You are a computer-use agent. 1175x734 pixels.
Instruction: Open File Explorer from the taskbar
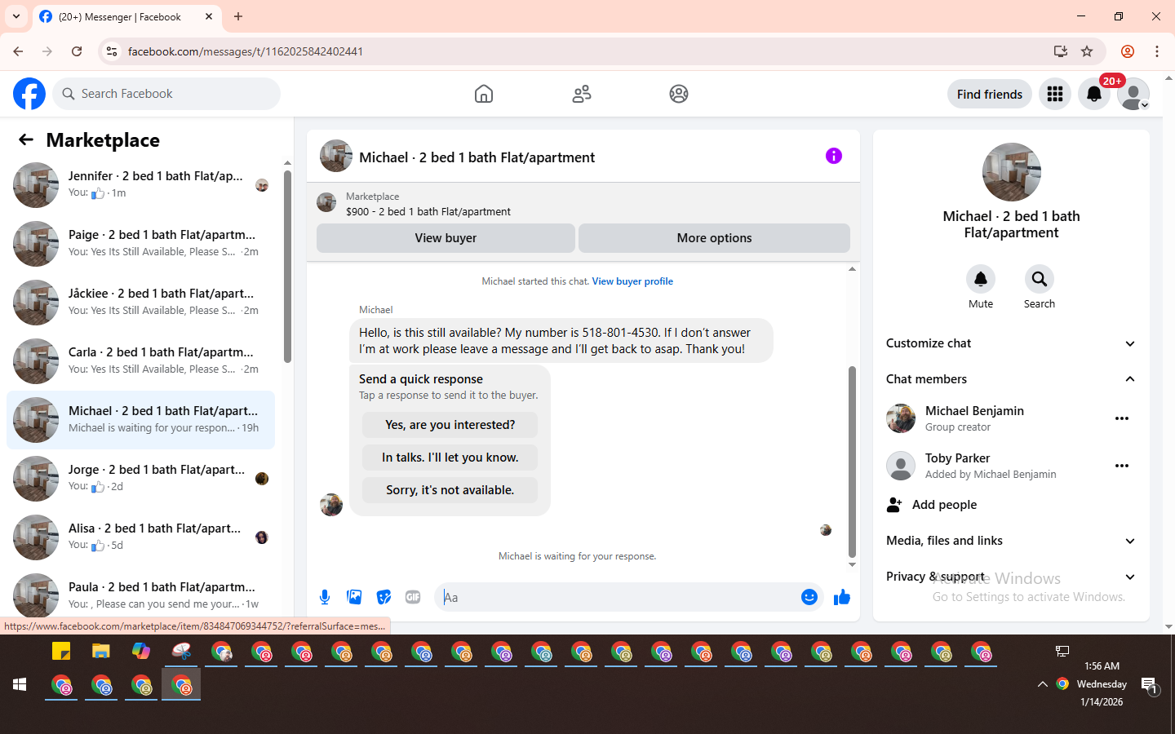[x=101, y=651]
